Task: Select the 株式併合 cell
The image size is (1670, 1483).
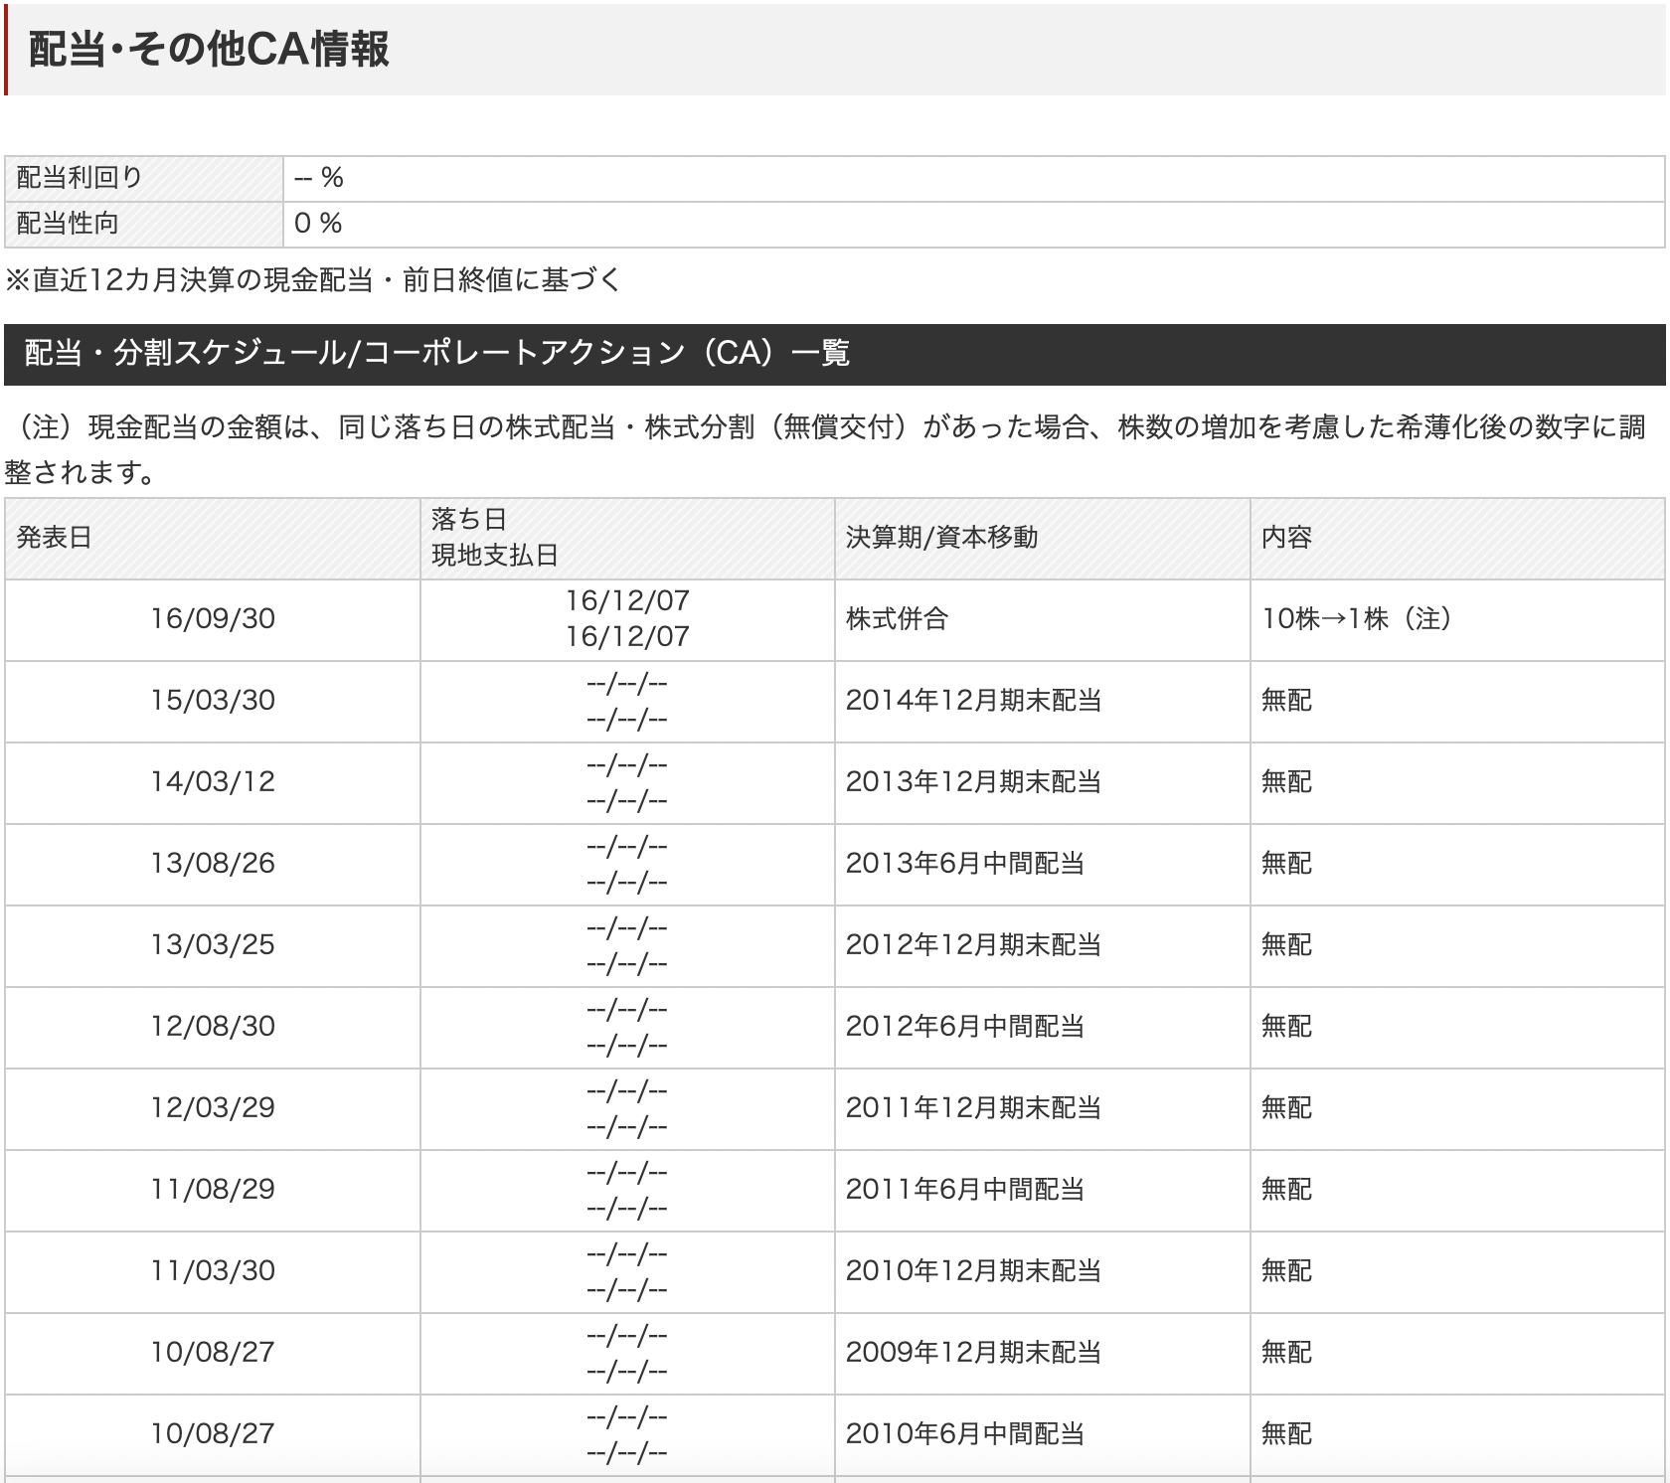Action: point(1042,619)
